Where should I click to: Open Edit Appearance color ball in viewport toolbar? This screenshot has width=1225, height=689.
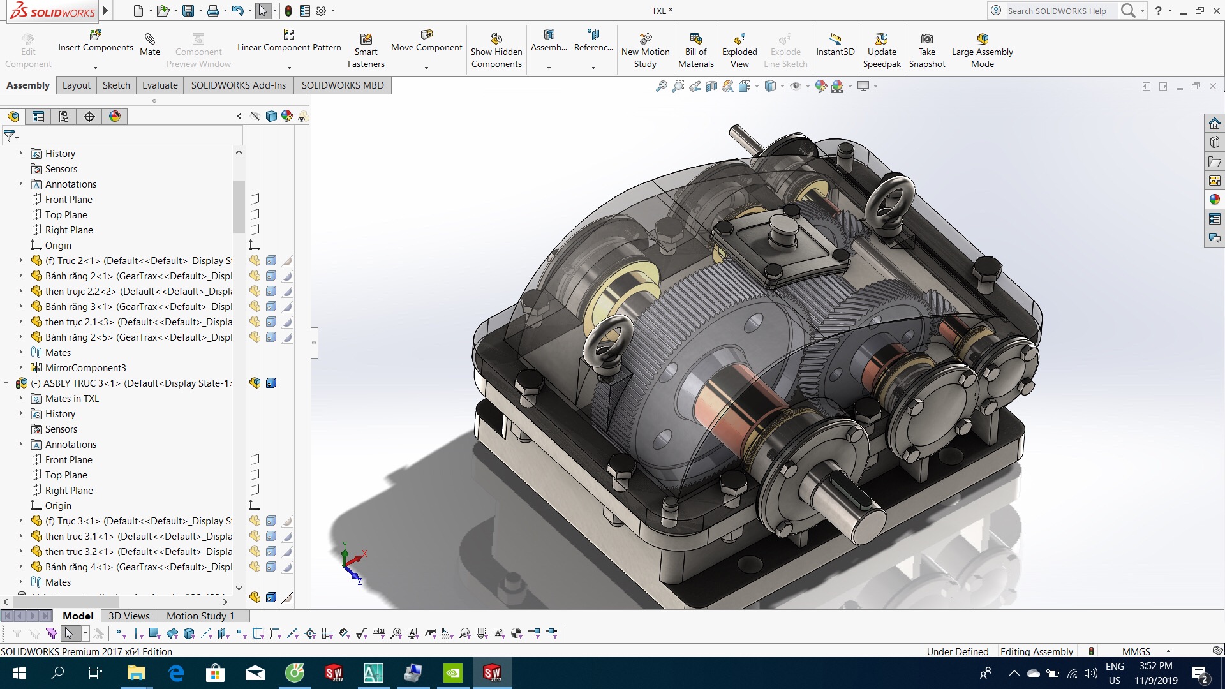pyautogui.click(x=820, y=86)
